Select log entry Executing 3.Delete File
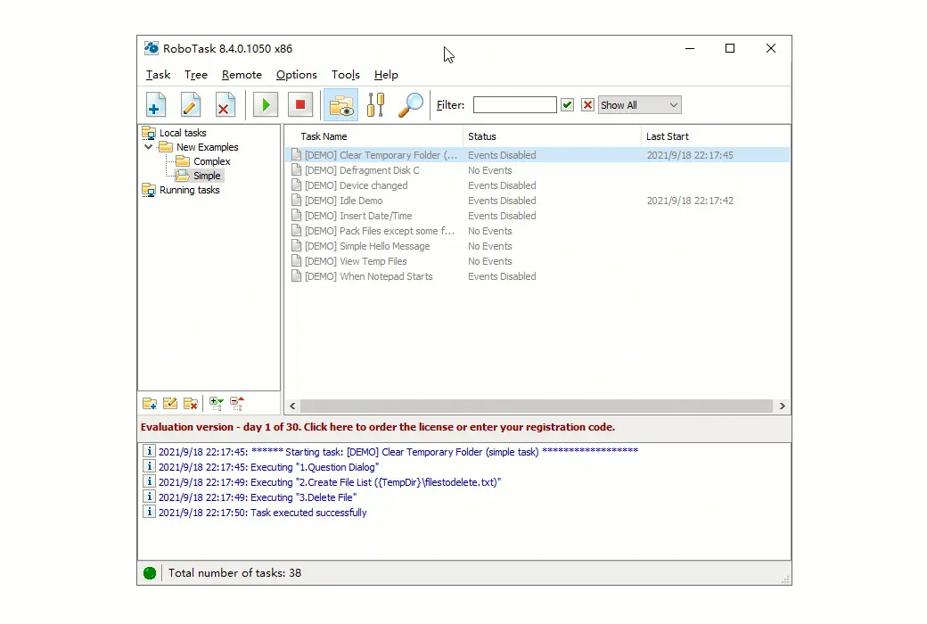The image size is (927, 624). 258,497
